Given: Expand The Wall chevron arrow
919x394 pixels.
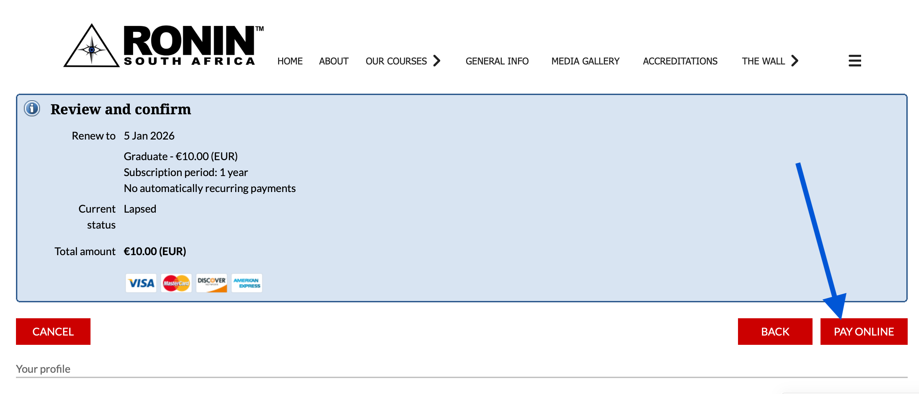Looking at the screenshot, I should coord(795,61).
